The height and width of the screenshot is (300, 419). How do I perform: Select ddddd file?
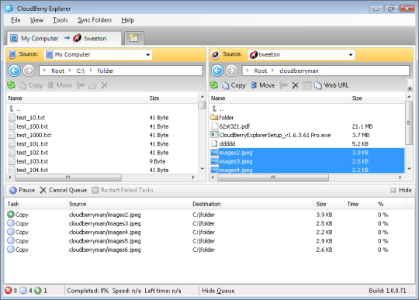307,144
